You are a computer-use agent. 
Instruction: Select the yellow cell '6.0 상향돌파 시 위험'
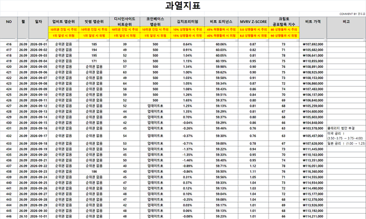coord(254,36)
